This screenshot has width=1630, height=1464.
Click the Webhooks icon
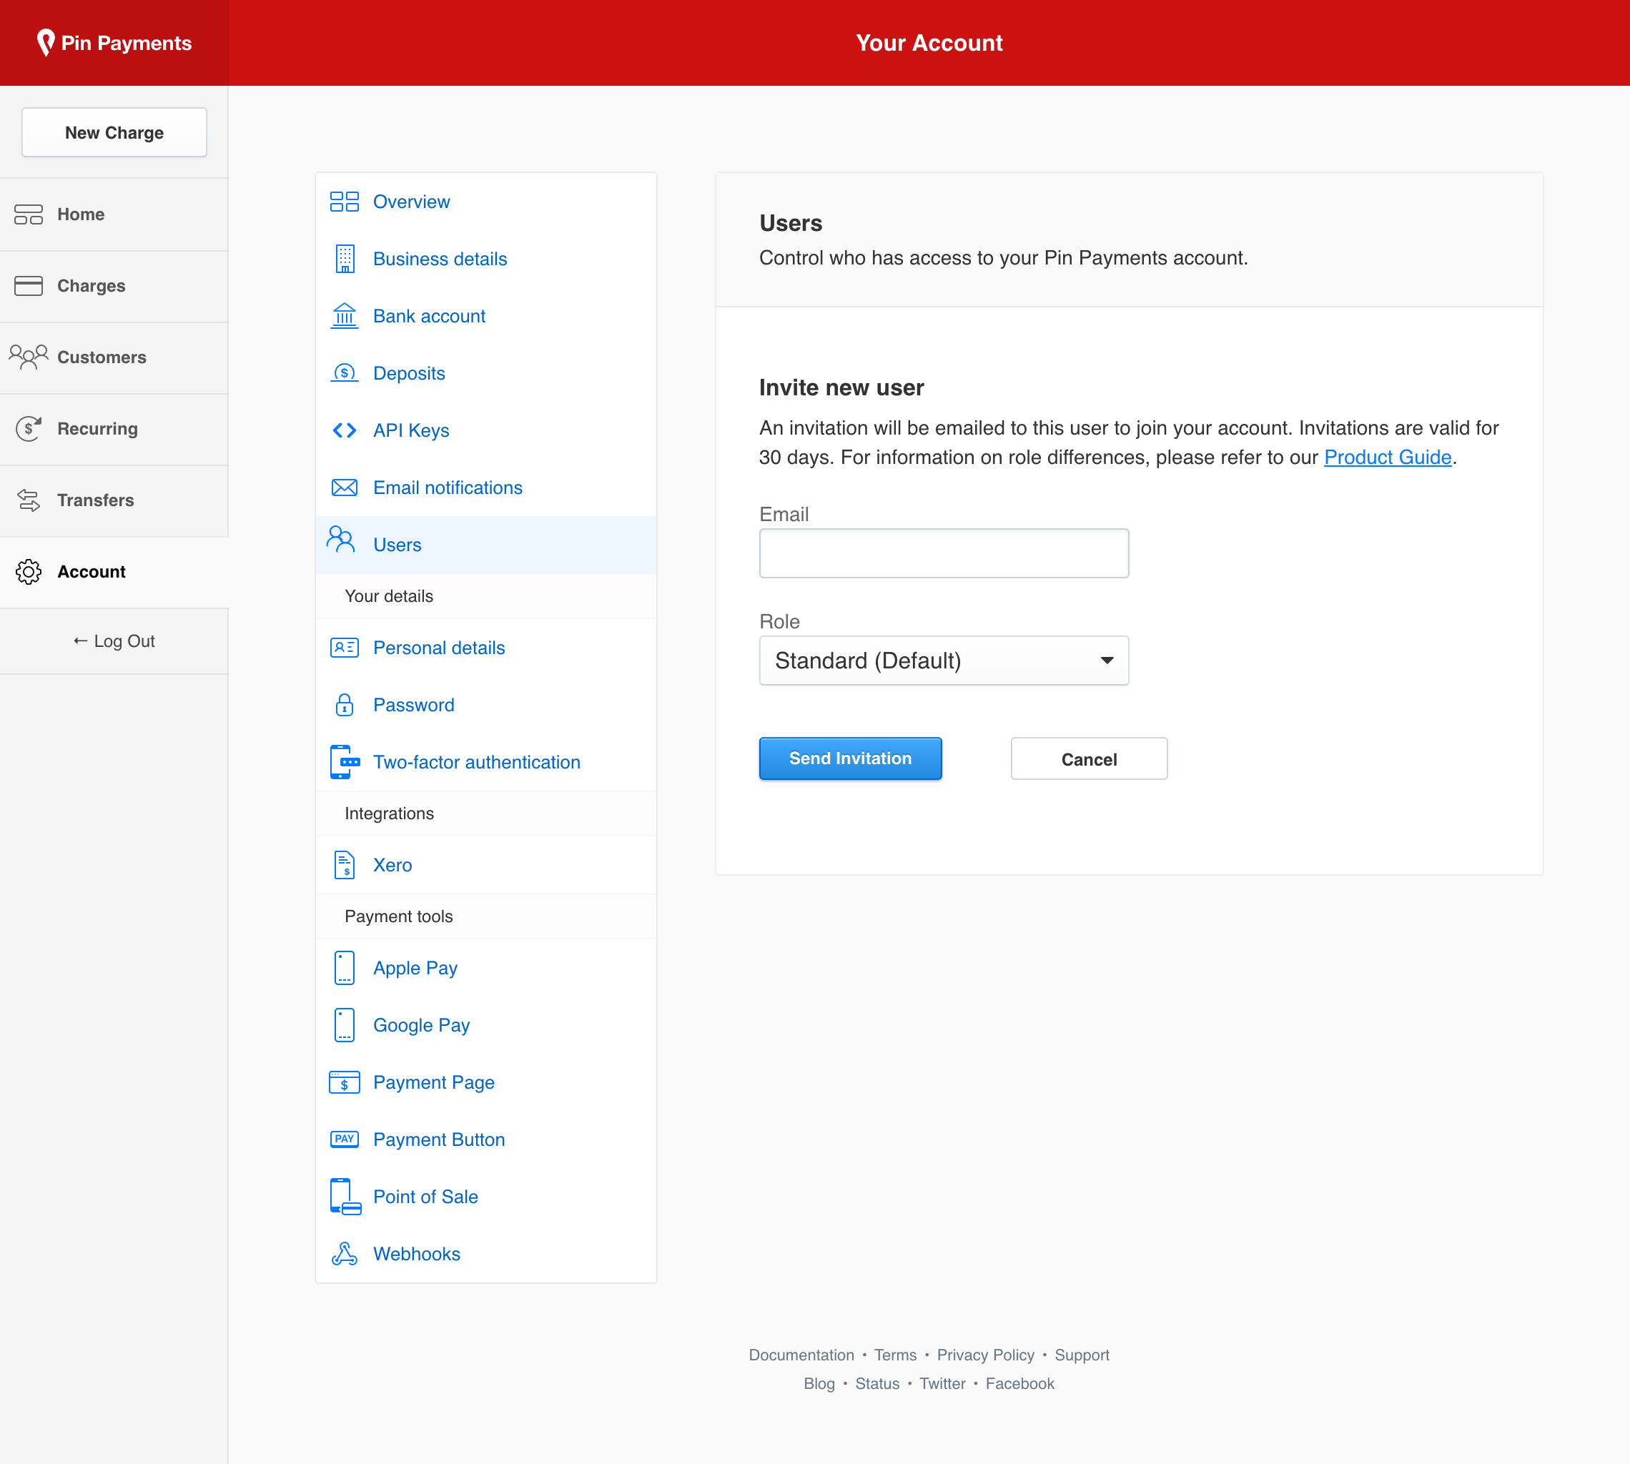click(345, 1254)
